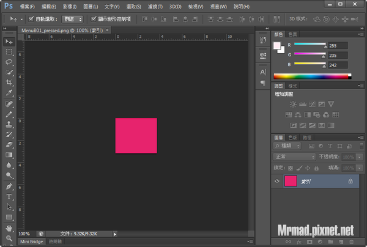The width and height of the screenshot is (367, 247).
Task: Select the Dodge tool
Action: [9, 175]
